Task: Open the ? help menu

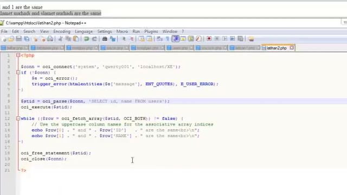Action: [x=183, y=31]
